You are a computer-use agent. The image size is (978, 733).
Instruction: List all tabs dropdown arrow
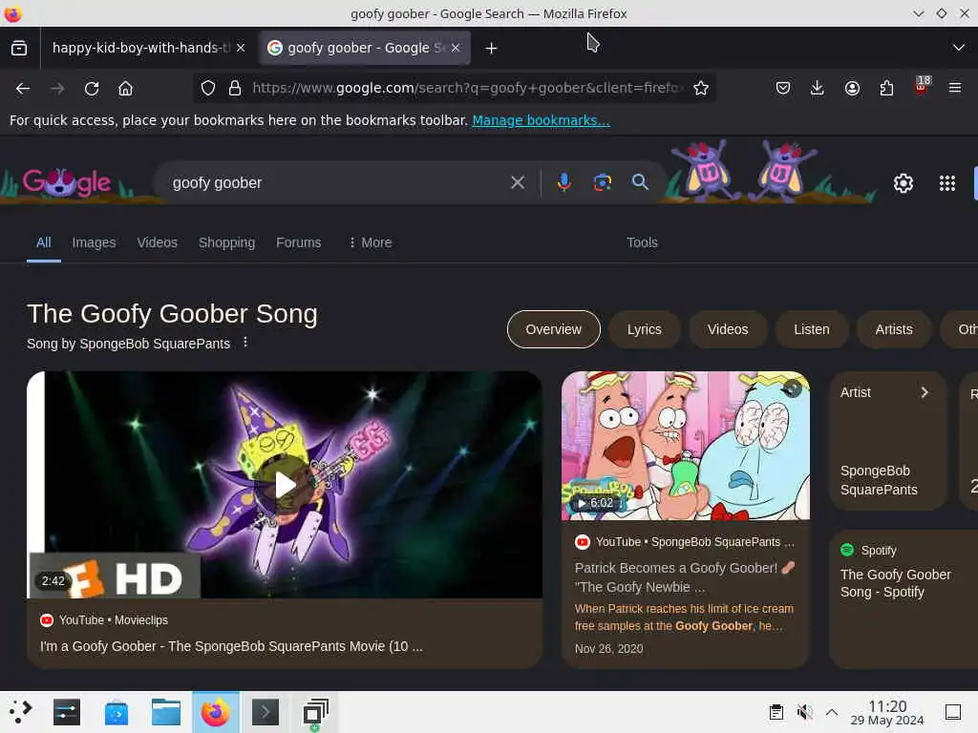[x=959, y=48]
